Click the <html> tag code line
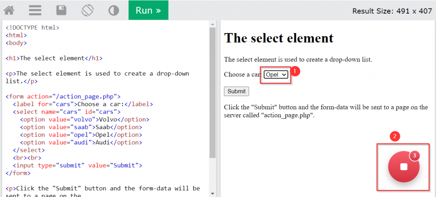The width and height of the screenshot is (436, 197). pyautogui.click(x=16, y=35)
